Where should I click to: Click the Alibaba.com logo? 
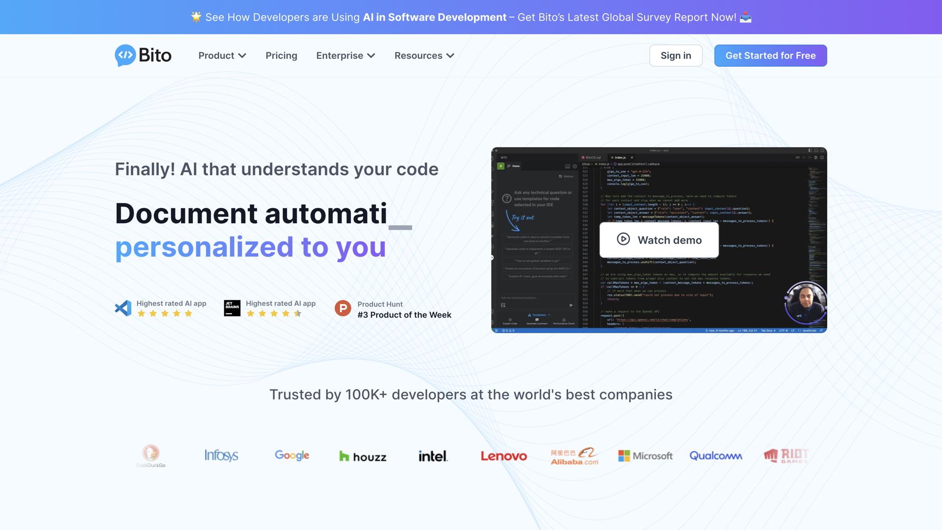[575, 456]
